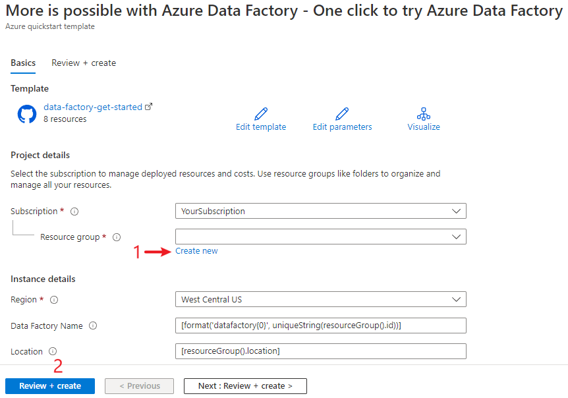Image resolution: width=568 pixels, height=398 pixels.
Task: Expand the Subscription dropdown
Action: (321, 211)
